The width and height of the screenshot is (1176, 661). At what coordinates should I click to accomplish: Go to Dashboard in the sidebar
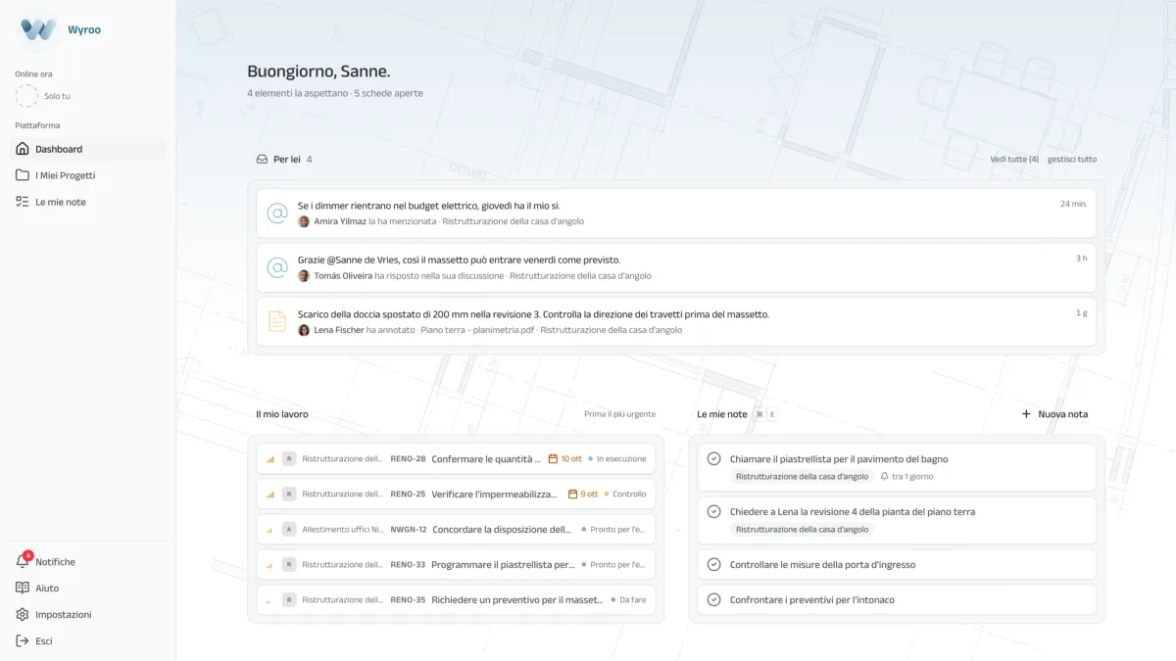tap(88, 149)
